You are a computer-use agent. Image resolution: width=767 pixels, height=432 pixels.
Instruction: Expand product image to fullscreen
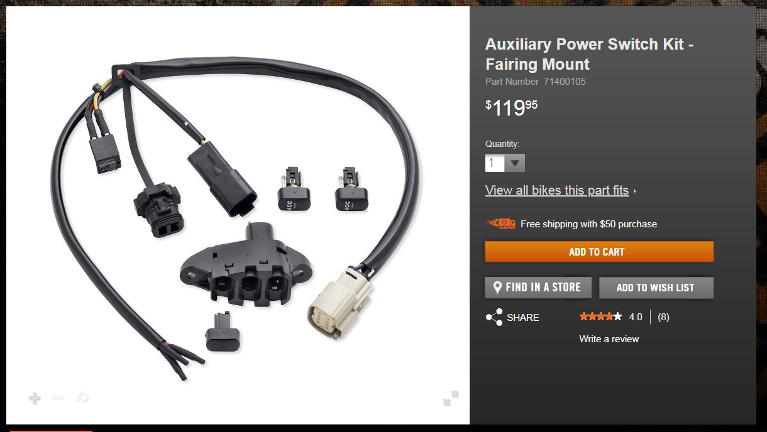click(451, 398)
